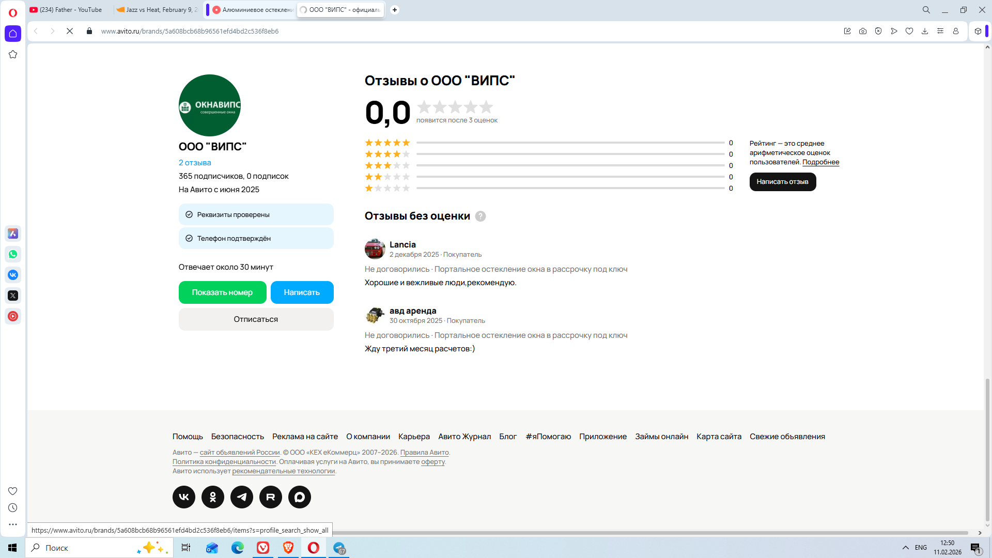The image size is (992, 558).
Task: Open the snapshot camera icon in address bar
Action: tap(863, 31)
